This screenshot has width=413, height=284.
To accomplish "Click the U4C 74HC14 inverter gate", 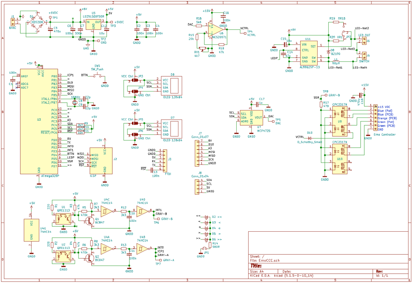I will coord(107,212).
